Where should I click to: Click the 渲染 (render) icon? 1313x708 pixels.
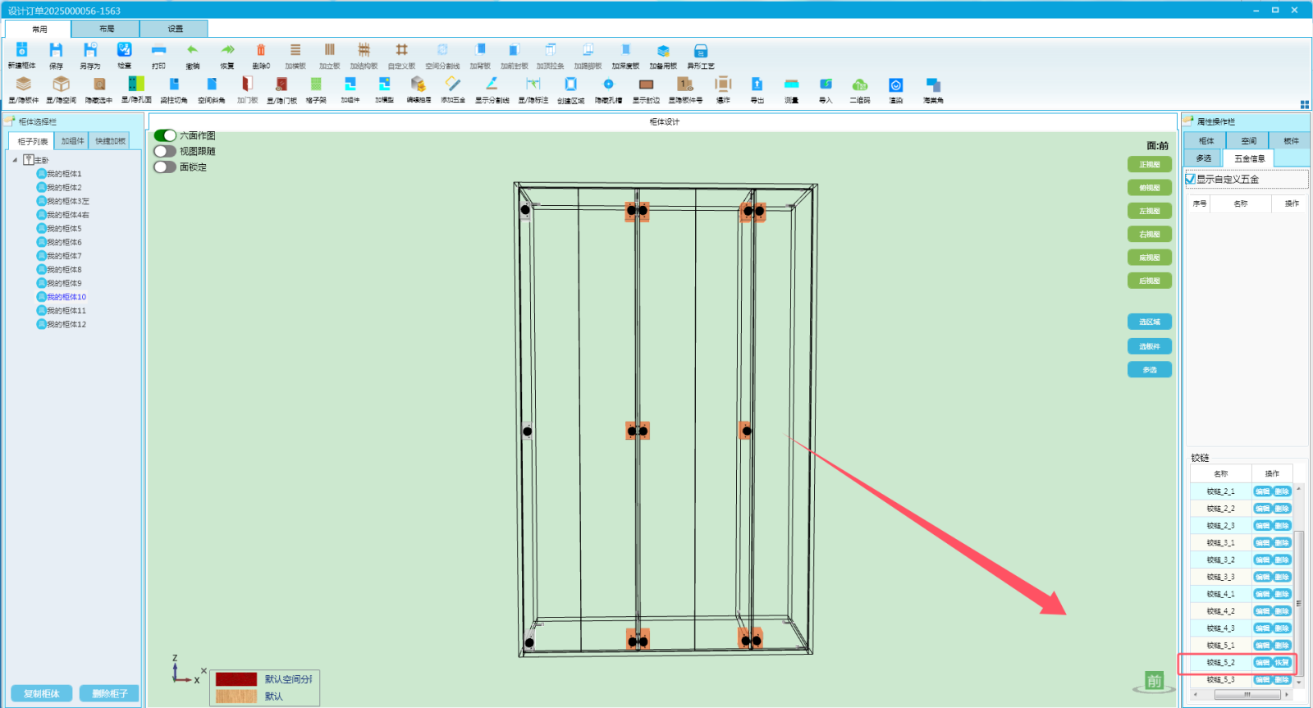point(896,85)
